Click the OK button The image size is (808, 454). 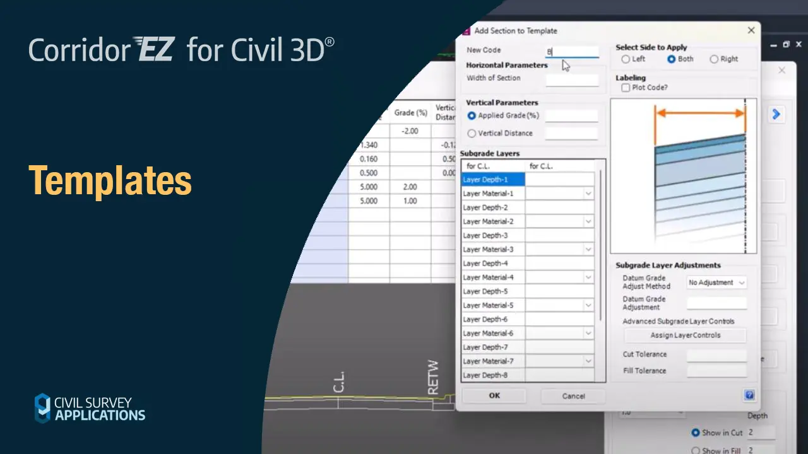tap(494, 395)
